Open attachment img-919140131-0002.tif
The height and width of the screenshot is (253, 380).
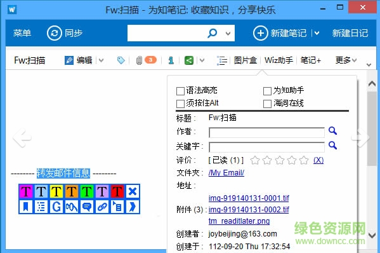(249, 210)
